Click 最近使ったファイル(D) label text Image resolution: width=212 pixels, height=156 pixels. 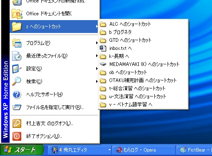(x=47, y=56)
